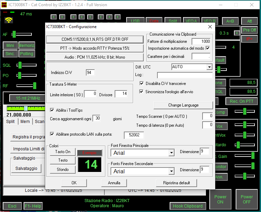Open the Diff. UTC AUTO dropdown
Screen dimensions: 261x212
tap(209, 67)
